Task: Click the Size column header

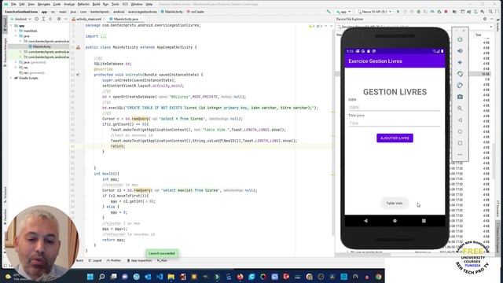Action: click(479, 35)
